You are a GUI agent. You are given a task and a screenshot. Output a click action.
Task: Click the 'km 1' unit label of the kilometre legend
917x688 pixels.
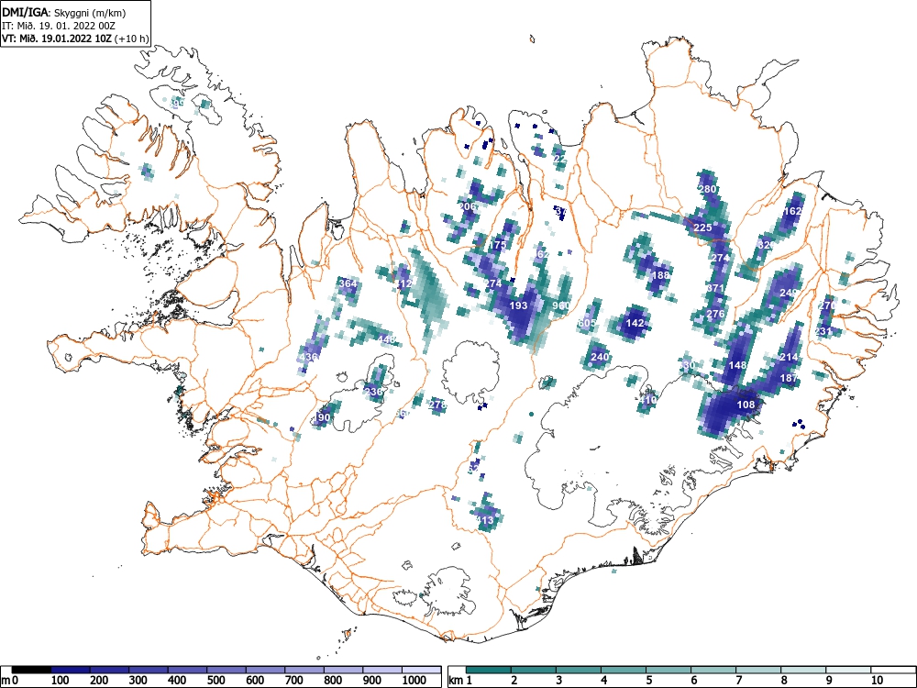(460, 681)
